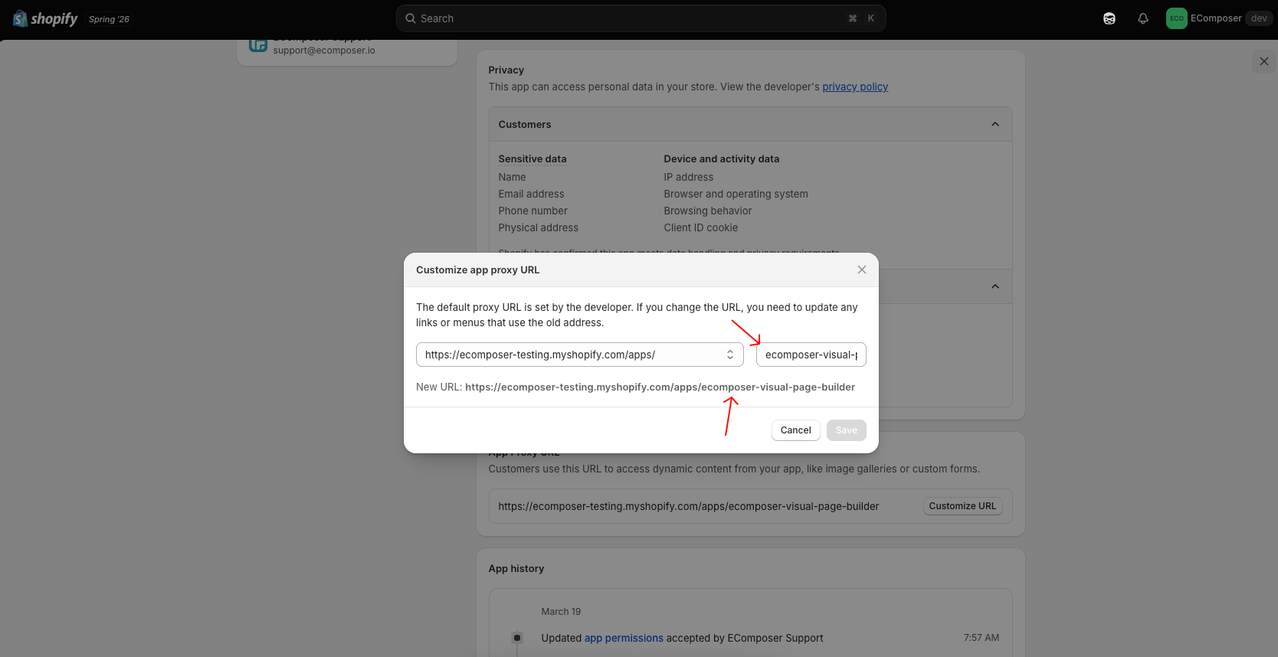Screen dimensions: 1278x657
Task: Open the developer's privacy policy link
Action: coord(855,87)
